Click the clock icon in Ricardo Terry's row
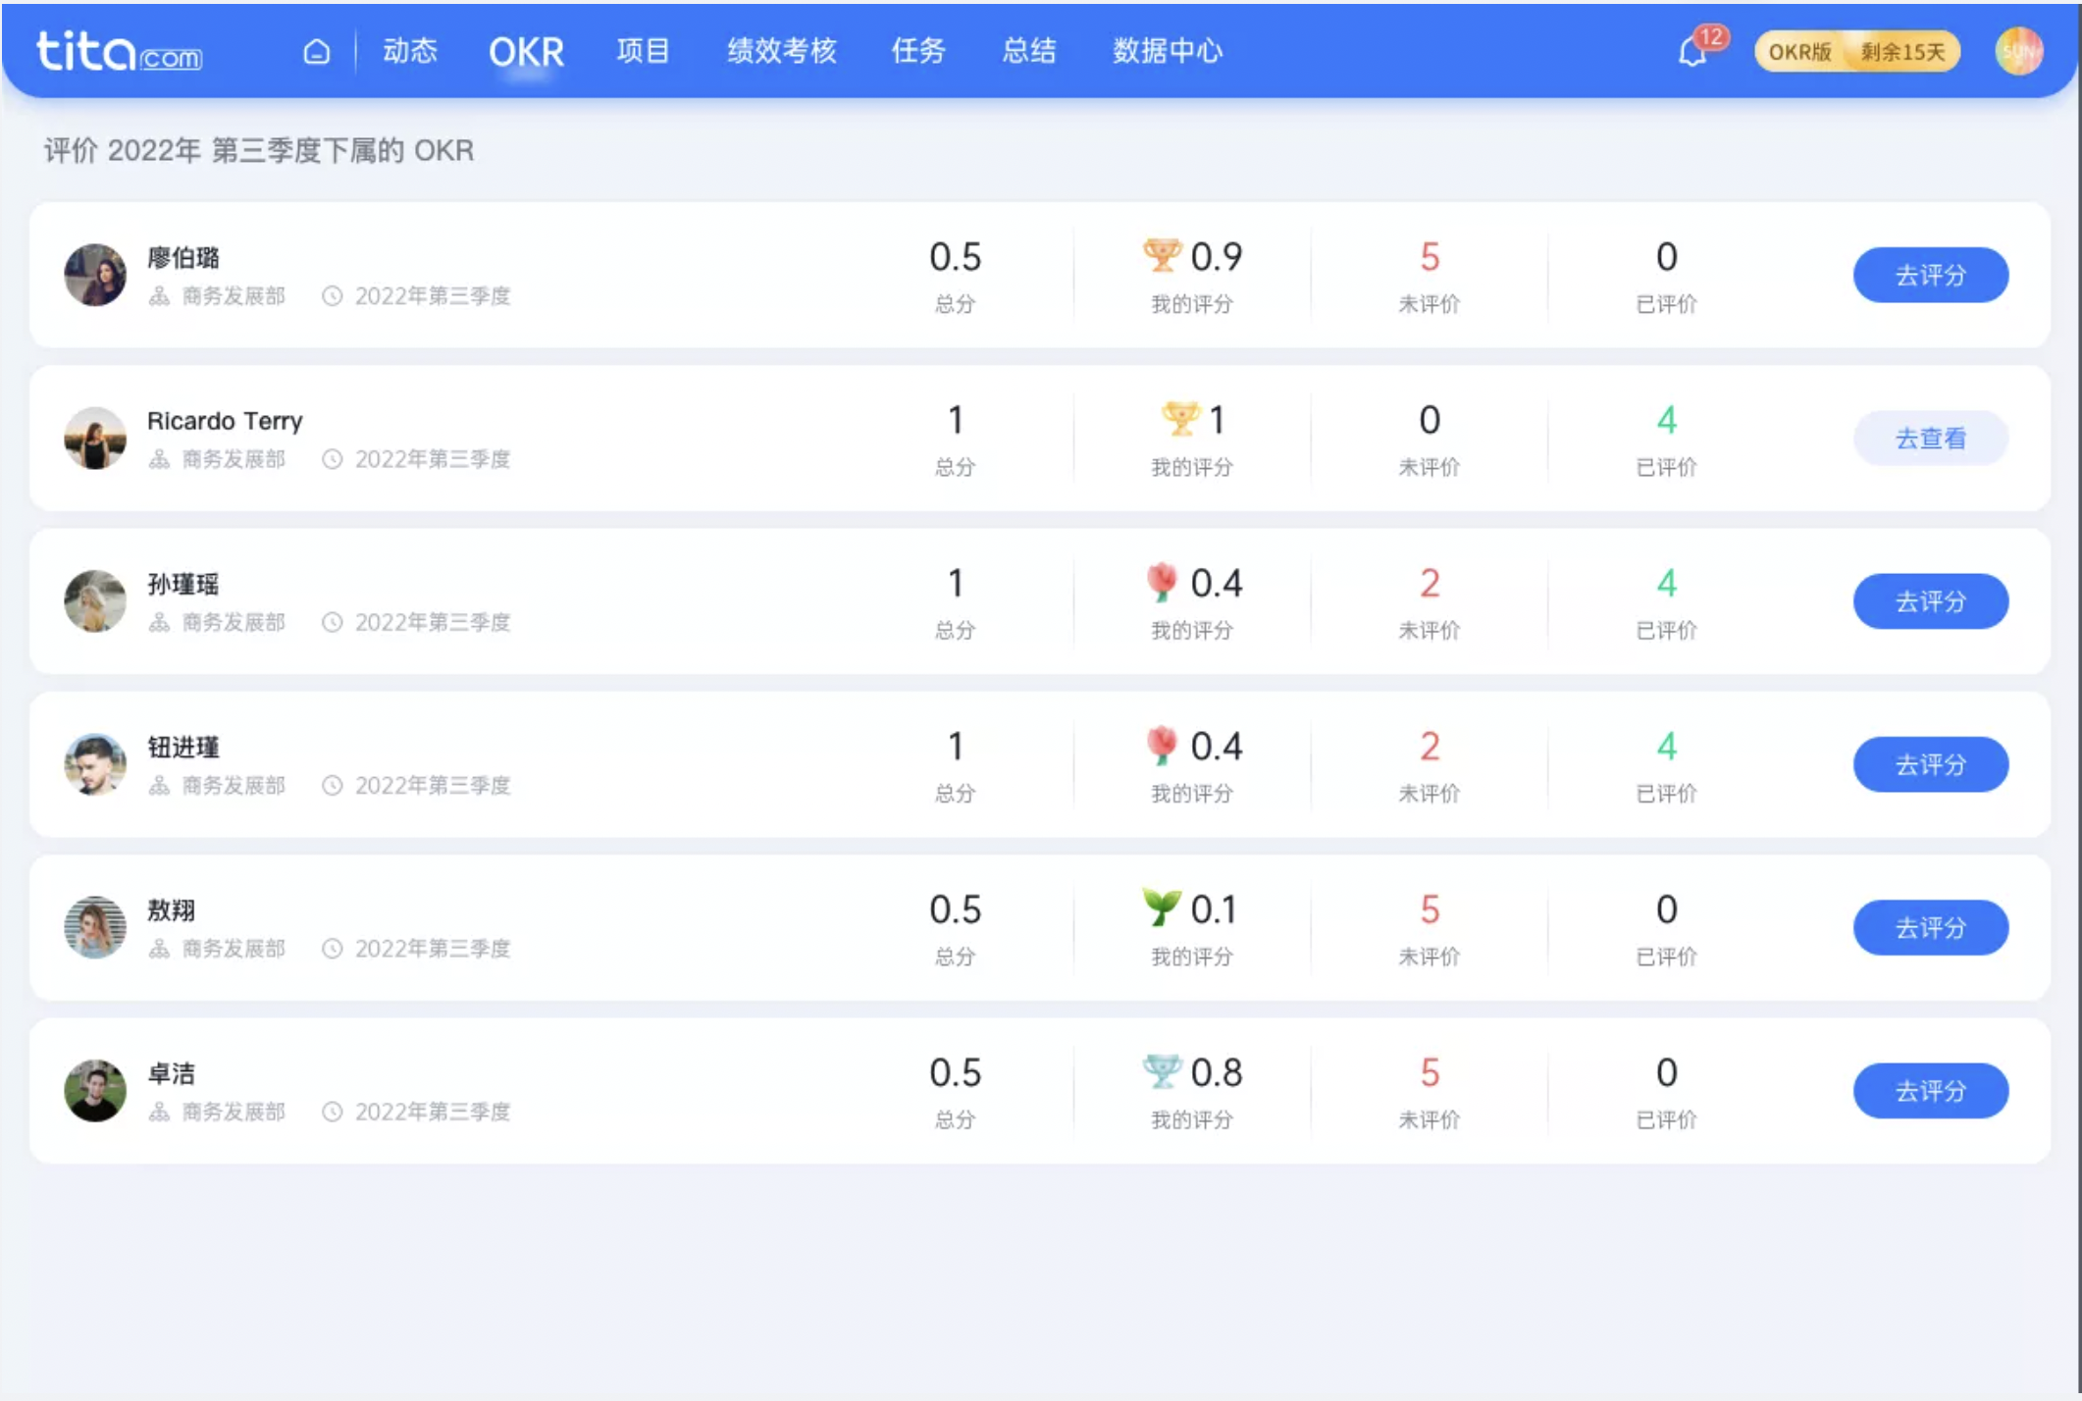This screenshot has height=1401, width=2082. (x=333, y=458)
